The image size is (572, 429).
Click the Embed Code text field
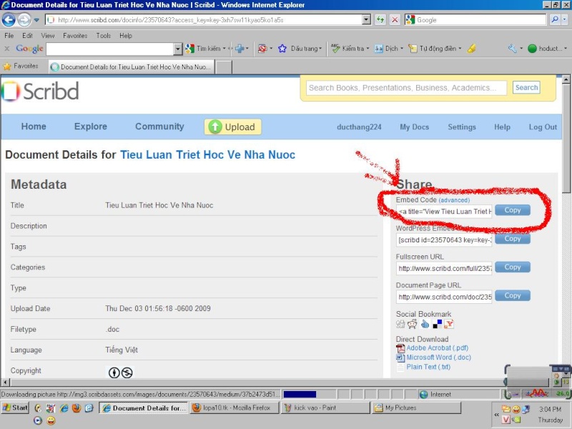pos(444,211)
